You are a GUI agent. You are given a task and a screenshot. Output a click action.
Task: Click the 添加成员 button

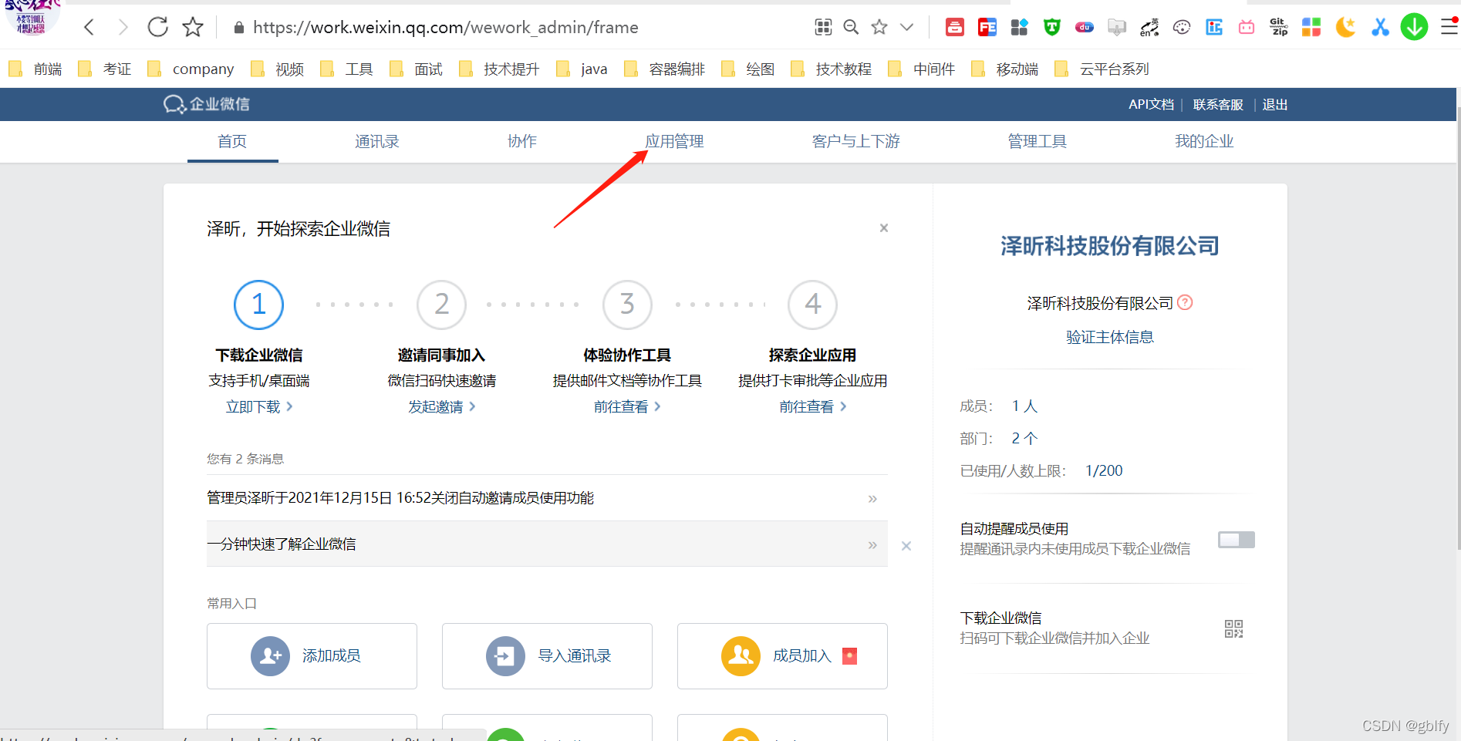(x=312, y=656)
